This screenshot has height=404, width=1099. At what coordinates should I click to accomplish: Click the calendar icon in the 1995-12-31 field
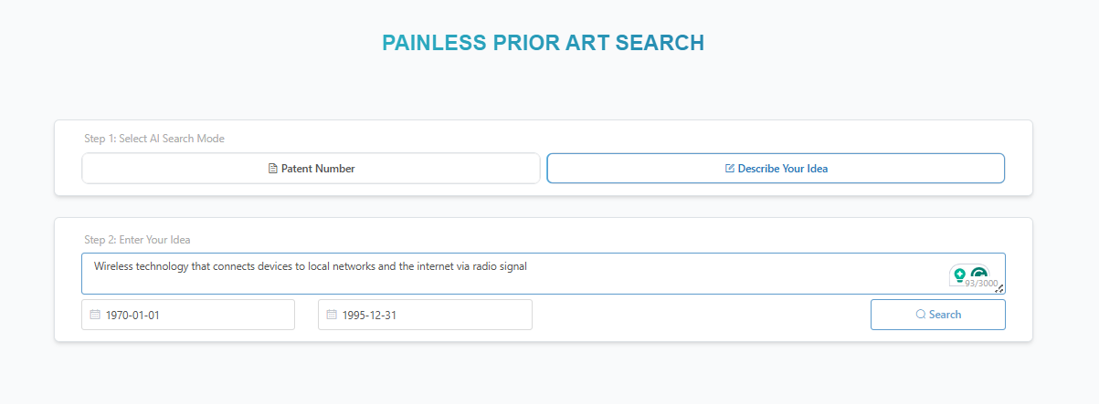332,315
